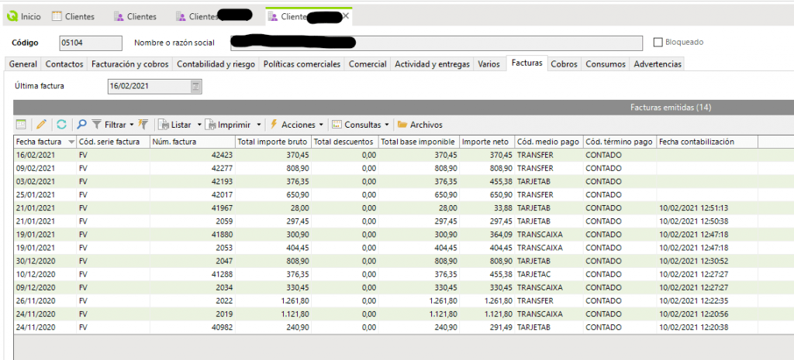Open the Consultas dropdown menu
This screenshot has width=794, height=360.
coord(361,125)
